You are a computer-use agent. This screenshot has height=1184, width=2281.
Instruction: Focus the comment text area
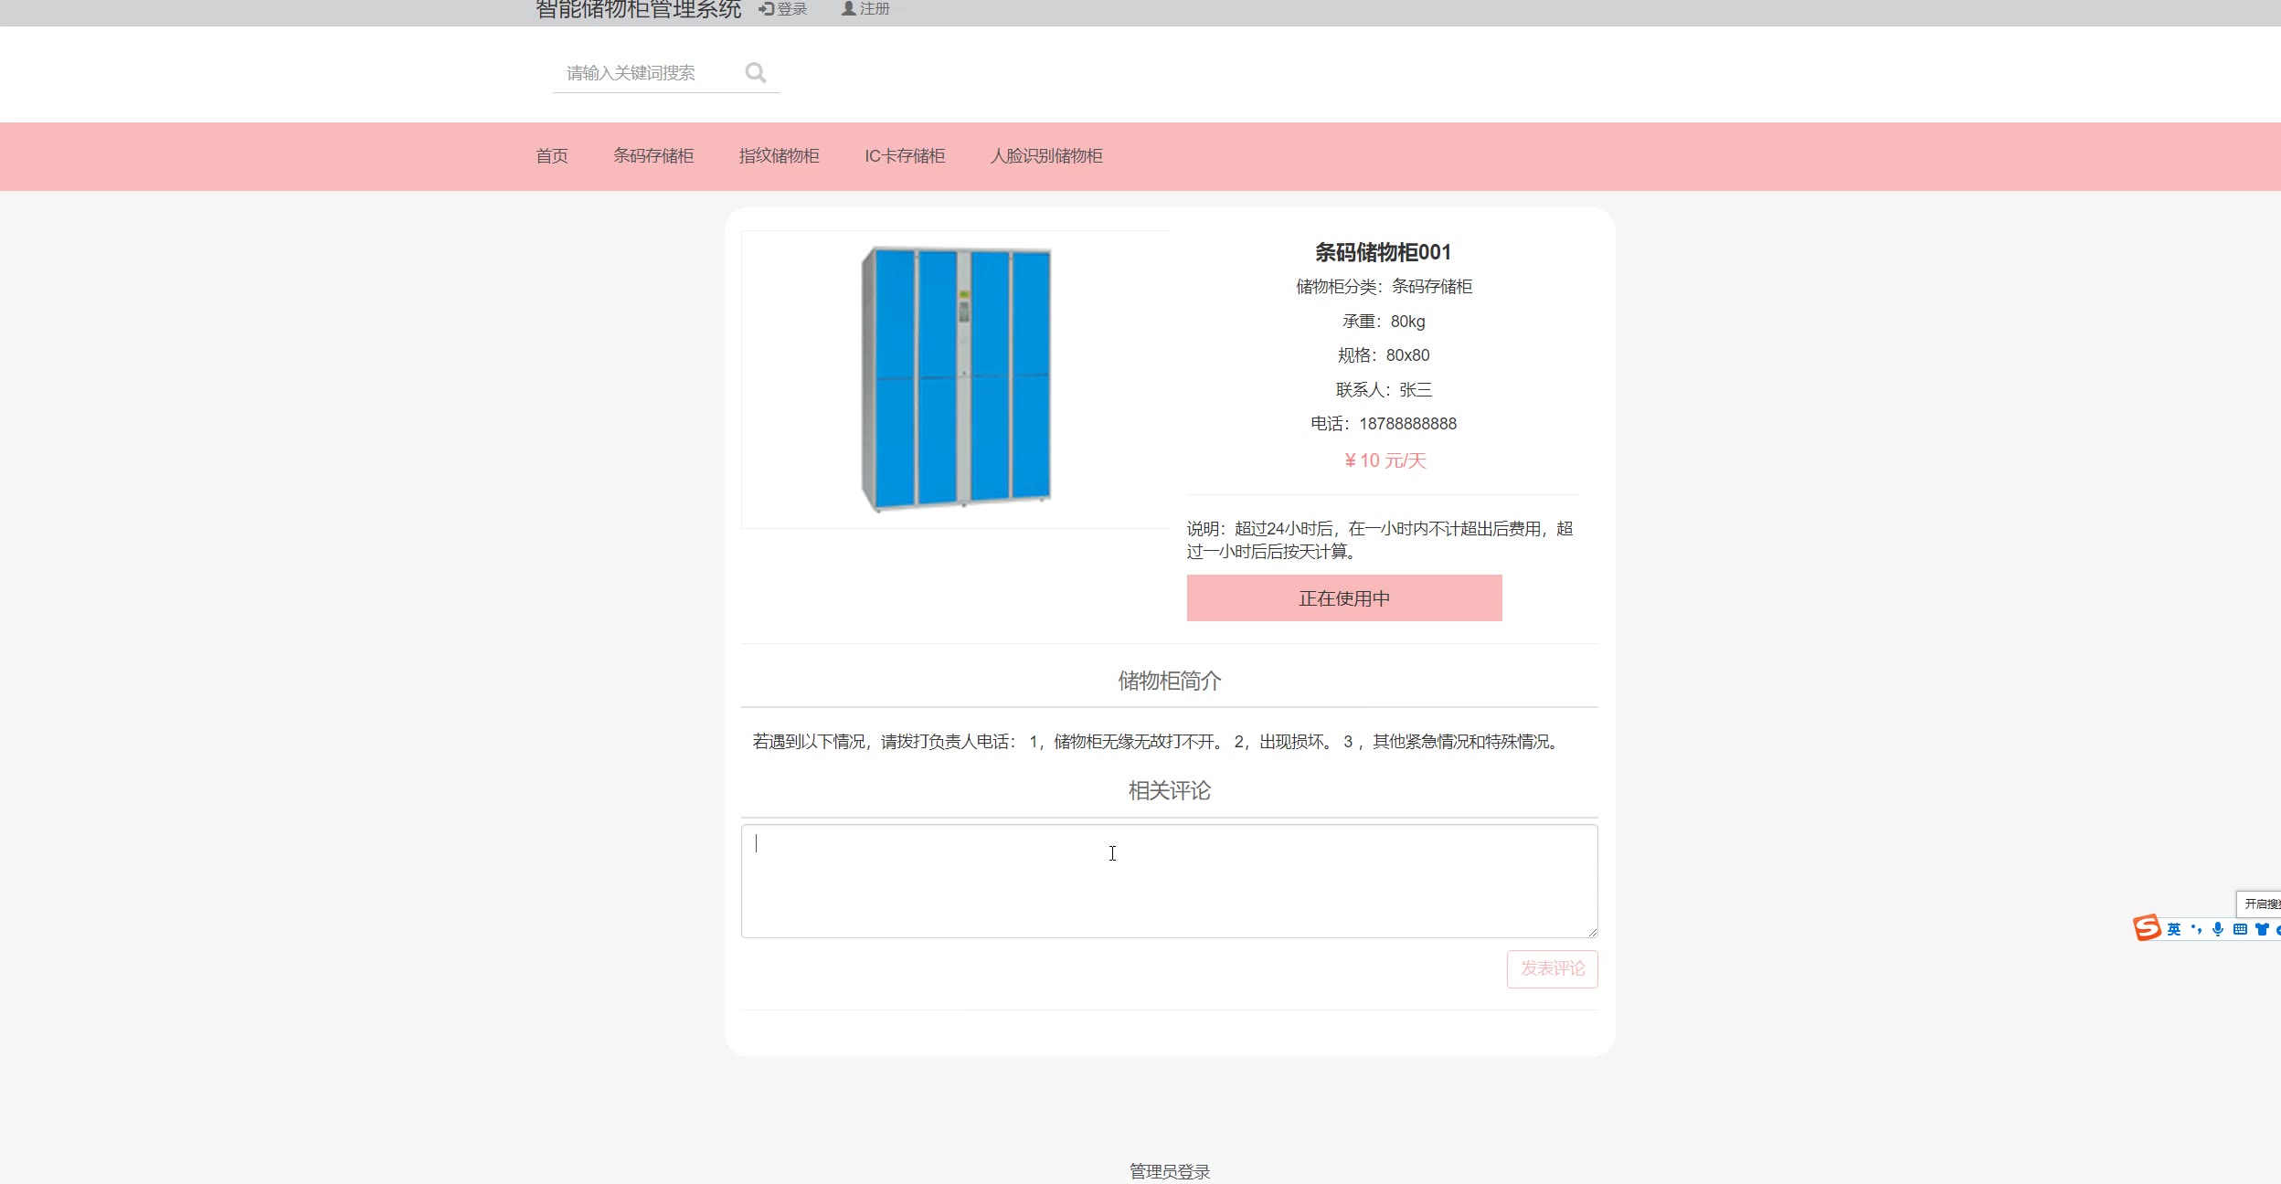1169,882
